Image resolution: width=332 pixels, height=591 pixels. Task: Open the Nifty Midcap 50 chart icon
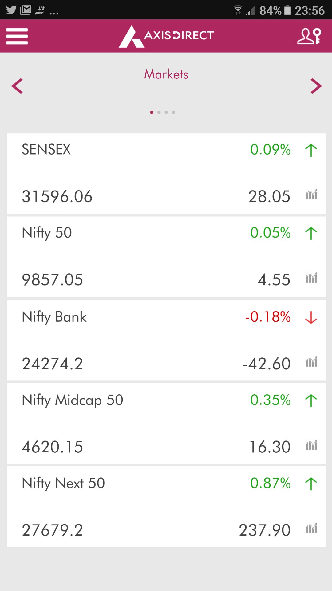pyautogui.click(x=311, y=445)
